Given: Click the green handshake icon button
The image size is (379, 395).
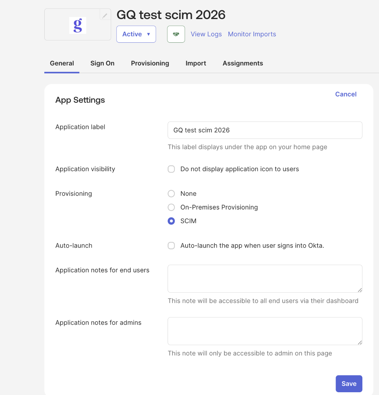Looking at the screenshot, I should (176, 34).
